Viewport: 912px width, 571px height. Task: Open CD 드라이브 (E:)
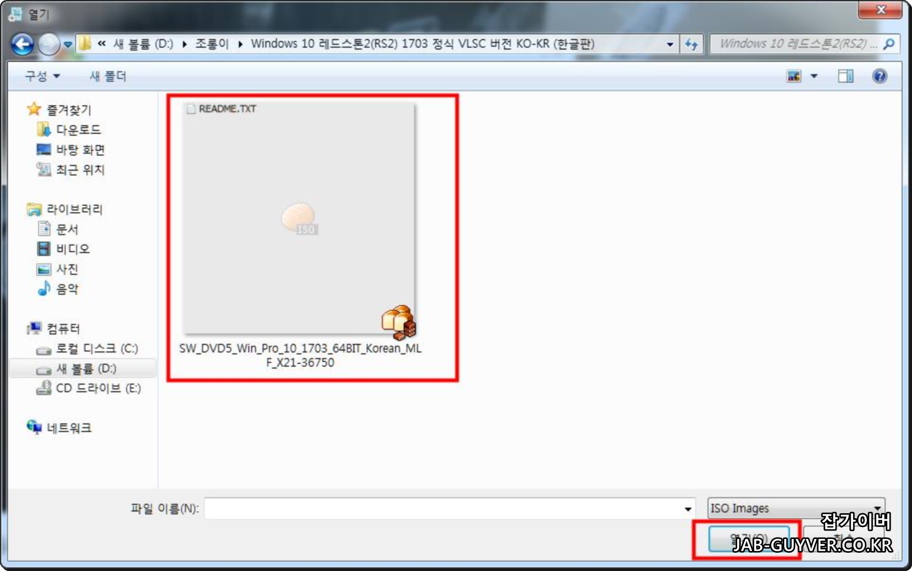click(98, 388)
